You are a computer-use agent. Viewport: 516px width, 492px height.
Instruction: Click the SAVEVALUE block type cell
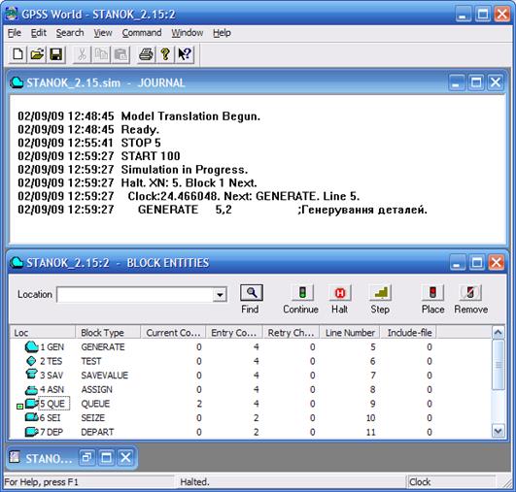click(x=105, y=376)
